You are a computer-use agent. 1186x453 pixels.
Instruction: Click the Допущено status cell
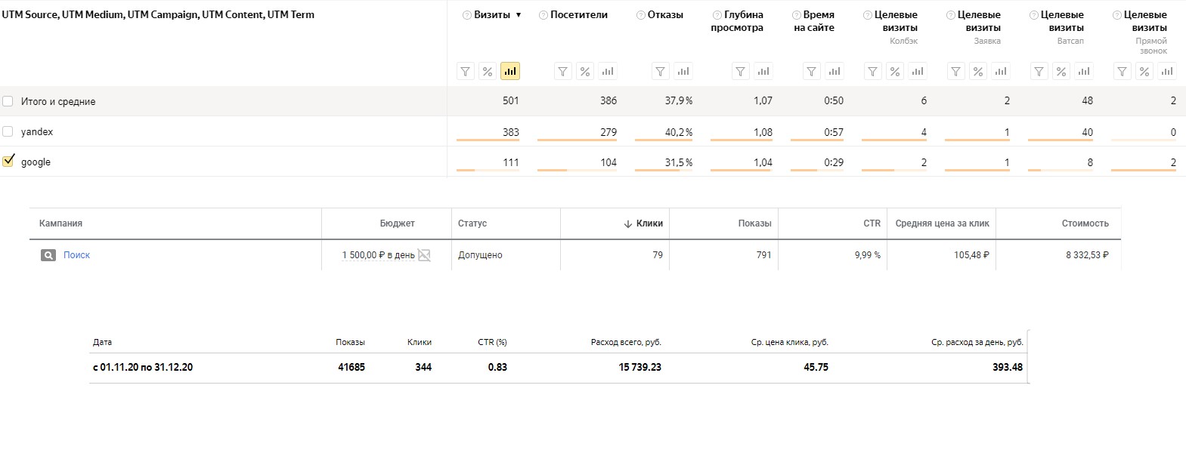[x=480, y=255]
